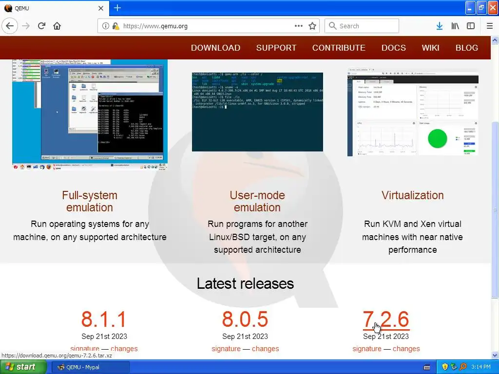Click the keyboard icon in the taskbar
499x374 pixels.
(427, 367)
